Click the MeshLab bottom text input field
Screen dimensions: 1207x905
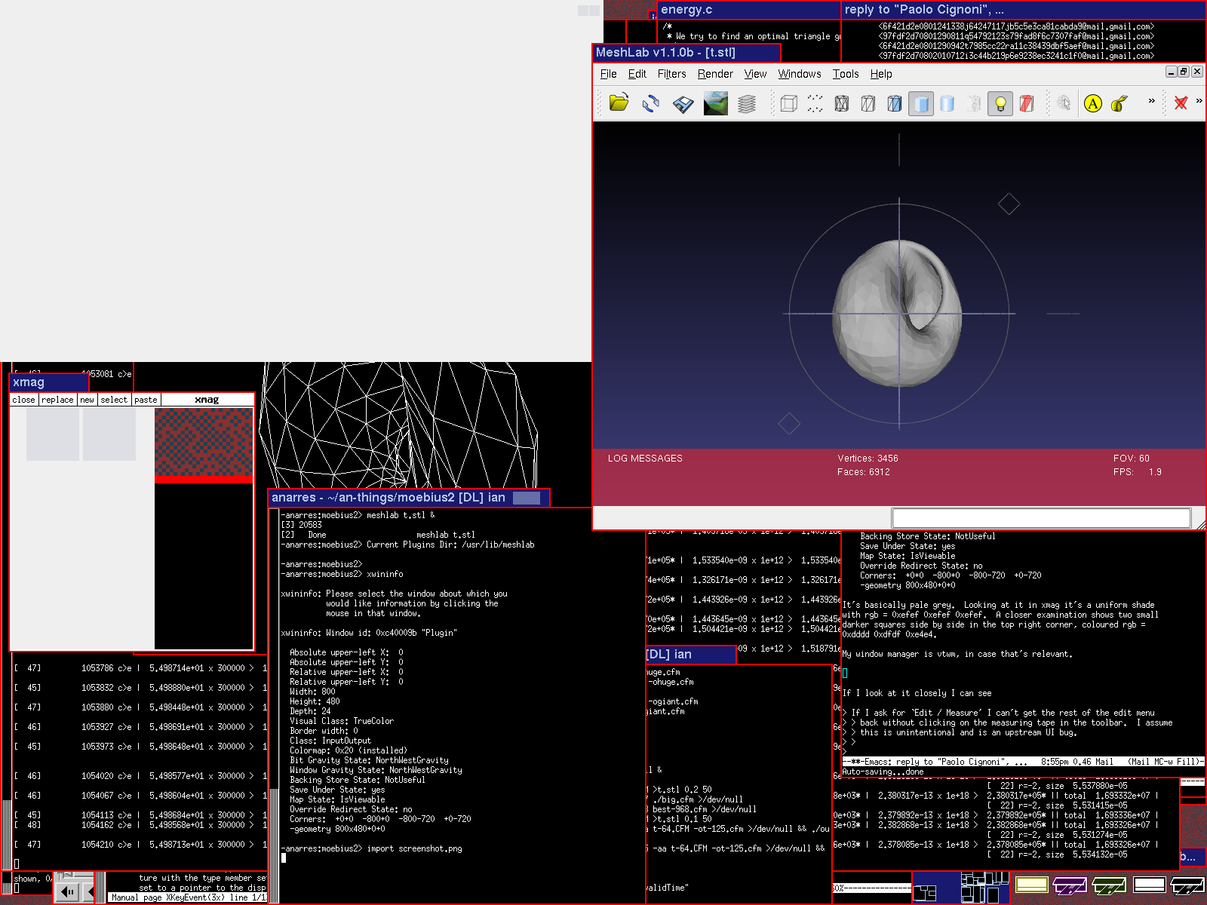click(x=1041, y=518)
